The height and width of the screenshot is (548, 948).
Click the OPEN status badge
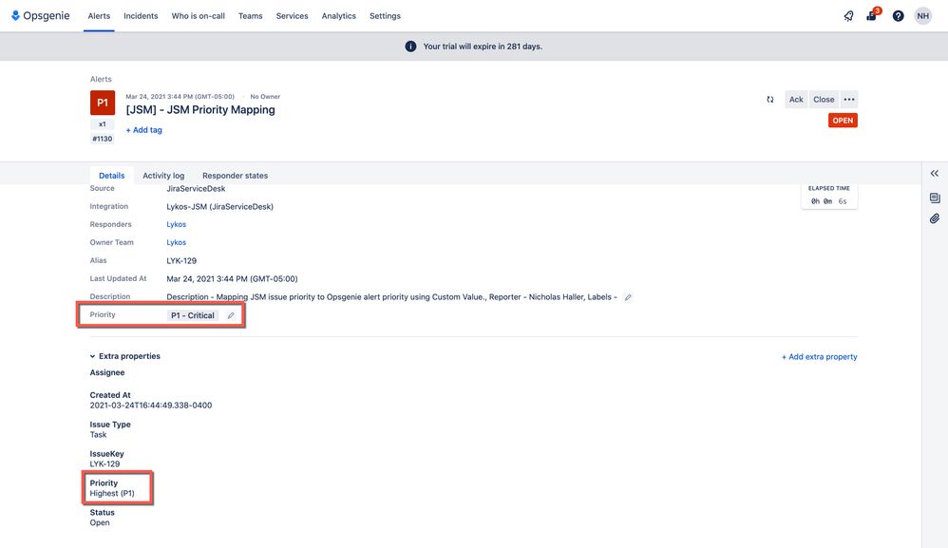pyautogui.click(x=843, y=121)
